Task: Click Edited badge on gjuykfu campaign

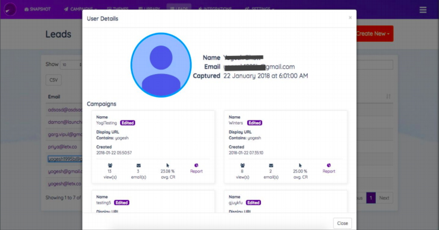Action: coord(253,202)
